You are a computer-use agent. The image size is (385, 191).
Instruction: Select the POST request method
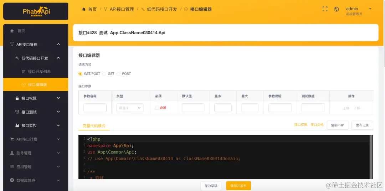118,74
